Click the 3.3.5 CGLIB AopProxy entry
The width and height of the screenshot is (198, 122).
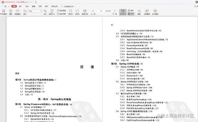(139, 108)
